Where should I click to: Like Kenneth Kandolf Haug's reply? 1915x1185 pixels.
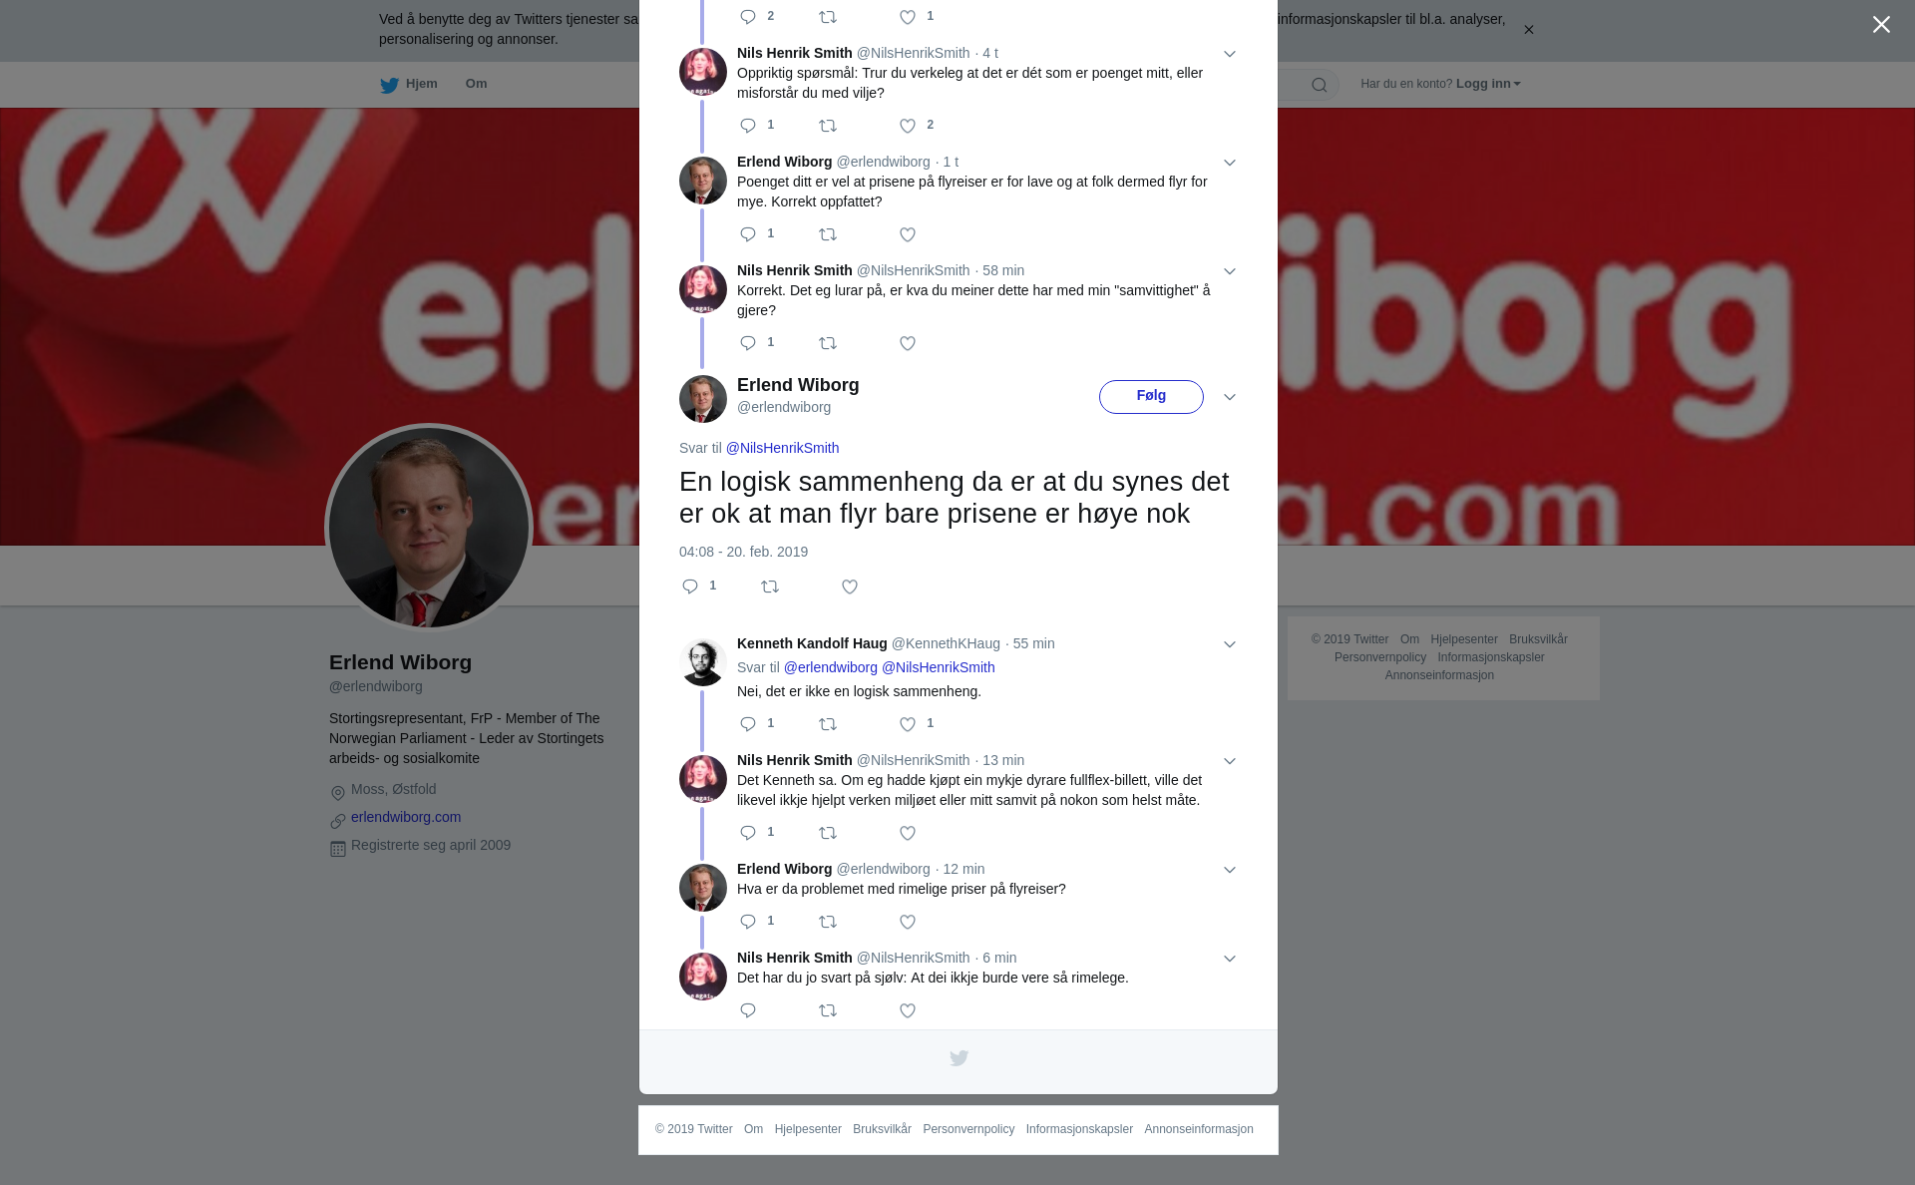coord(908,724)
